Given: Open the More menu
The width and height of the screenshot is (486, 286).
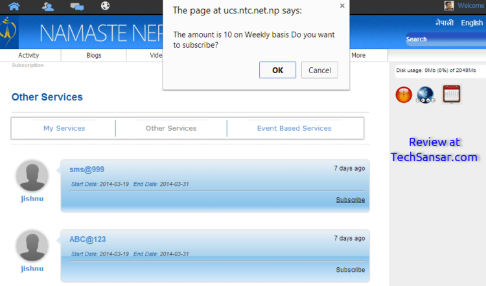Looking at the screenshot, I should click(x=358, y=55).
